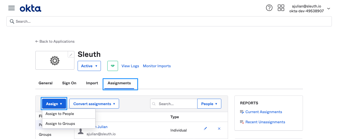Image resolution: width=338 pixels, height=139 pixels.
Task: Edit the Sleuth app logo pencil icon
Action: coord(71,55)
